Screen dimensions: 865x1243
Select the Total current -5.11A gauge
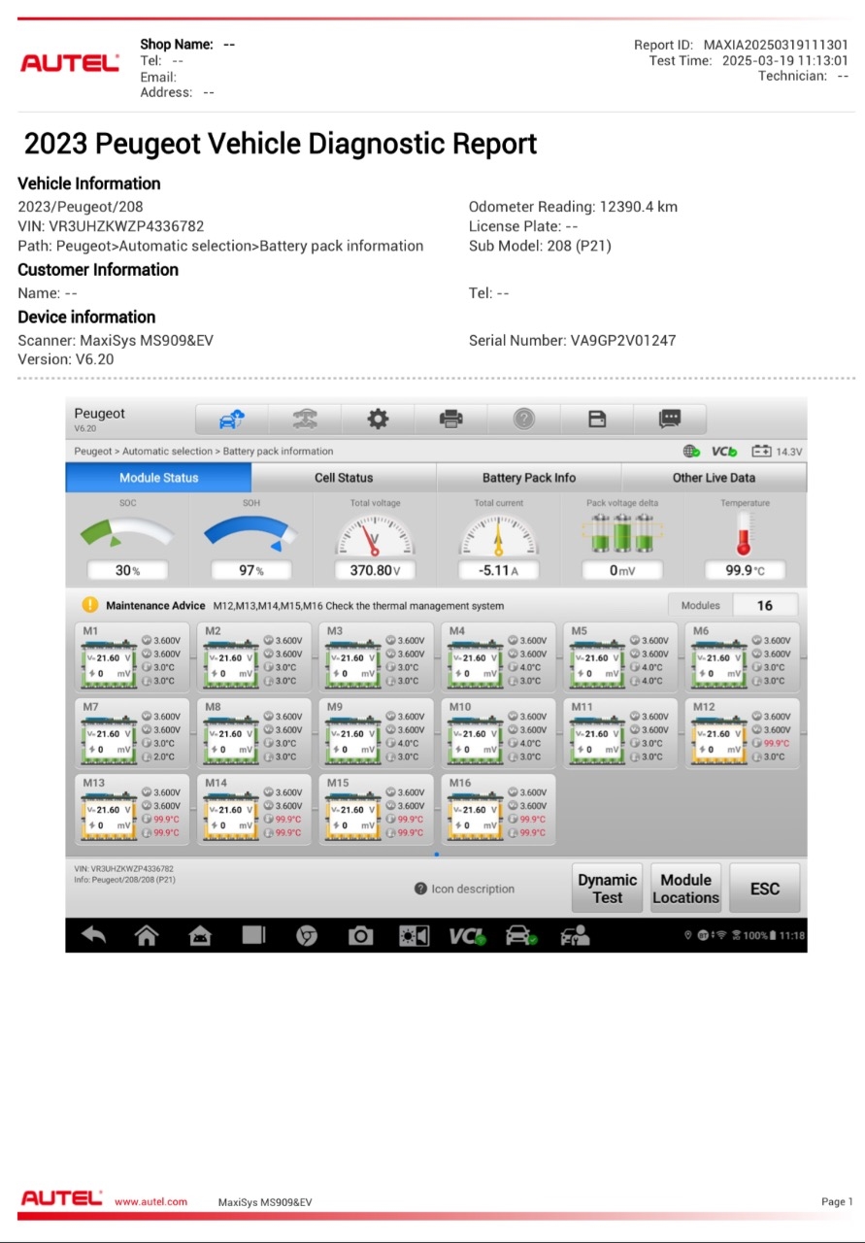coord(499,539)
